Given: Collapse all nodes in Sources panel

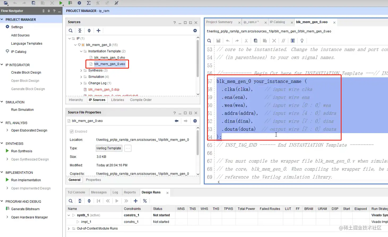Looking at the screenshot, I should (x=80, y=31).
